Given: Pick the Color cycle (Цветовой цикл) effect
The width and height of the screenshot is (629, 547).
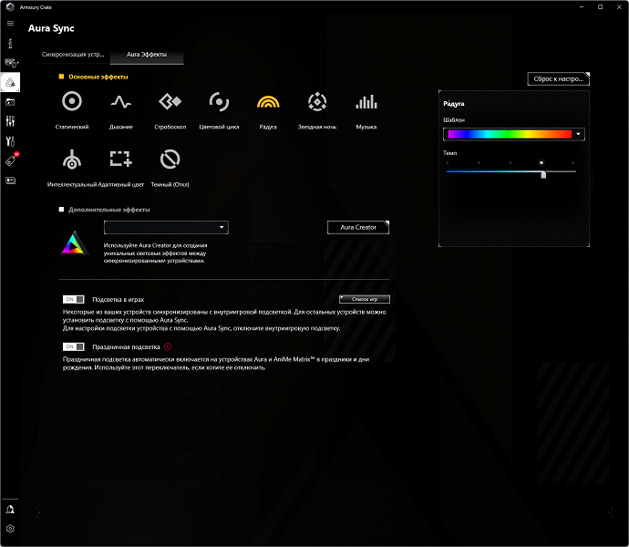Looking at the screenshot, I should (x=219, y=103).
